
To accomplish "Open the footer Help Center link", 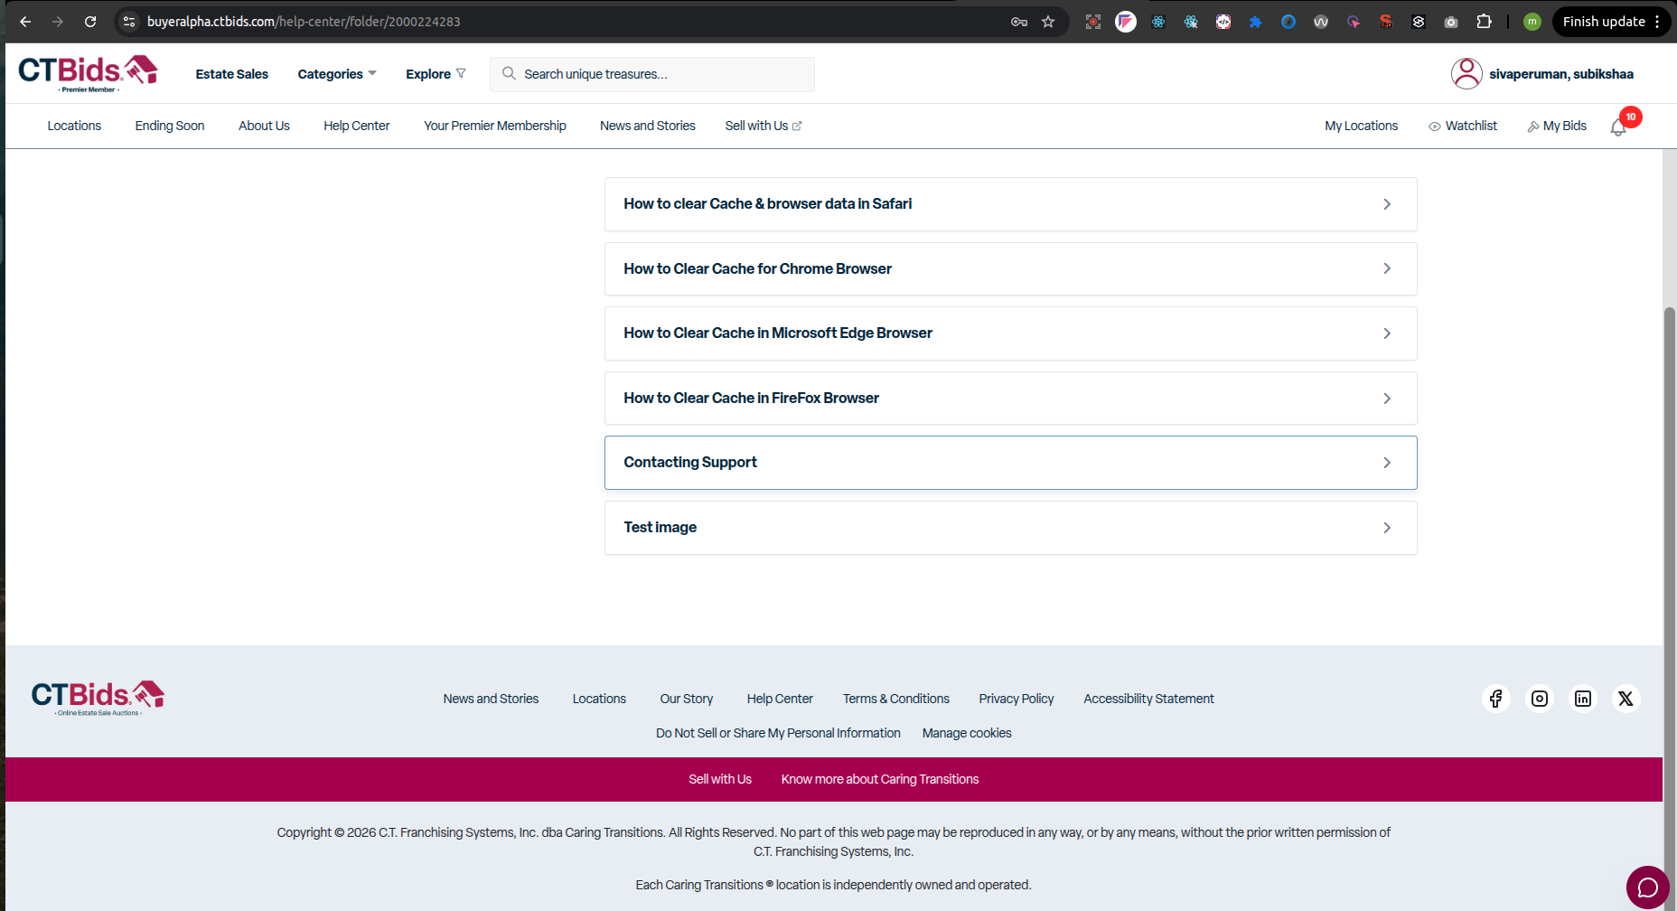I will (x=780, y=699).
